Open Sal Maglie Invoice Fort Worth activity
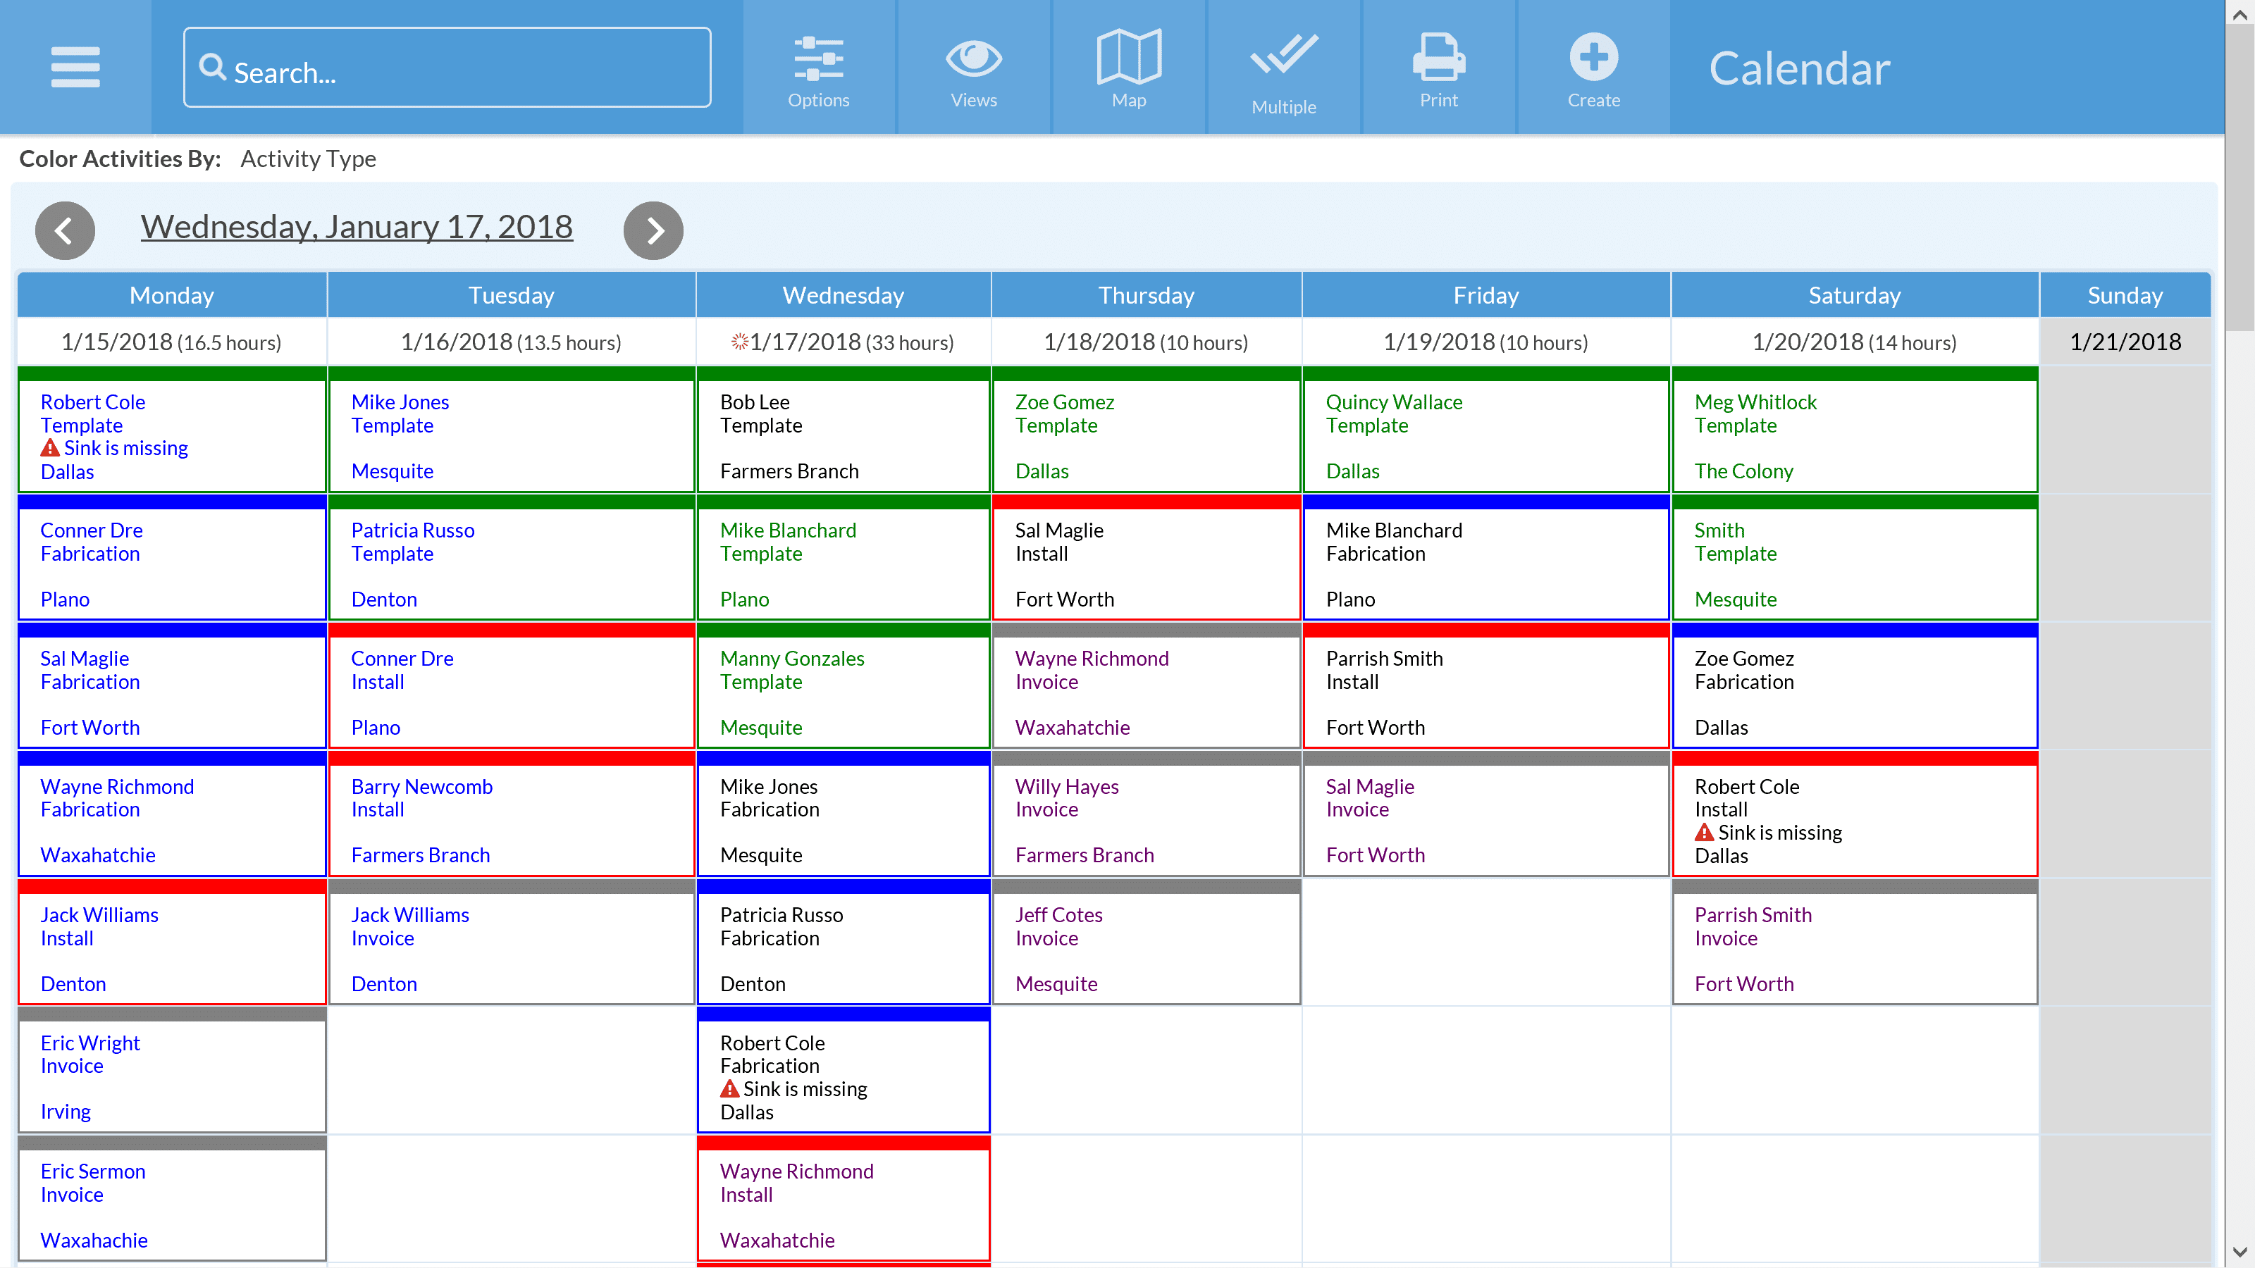This screenshot has width=2255, height=1268. click(1485, 814)
